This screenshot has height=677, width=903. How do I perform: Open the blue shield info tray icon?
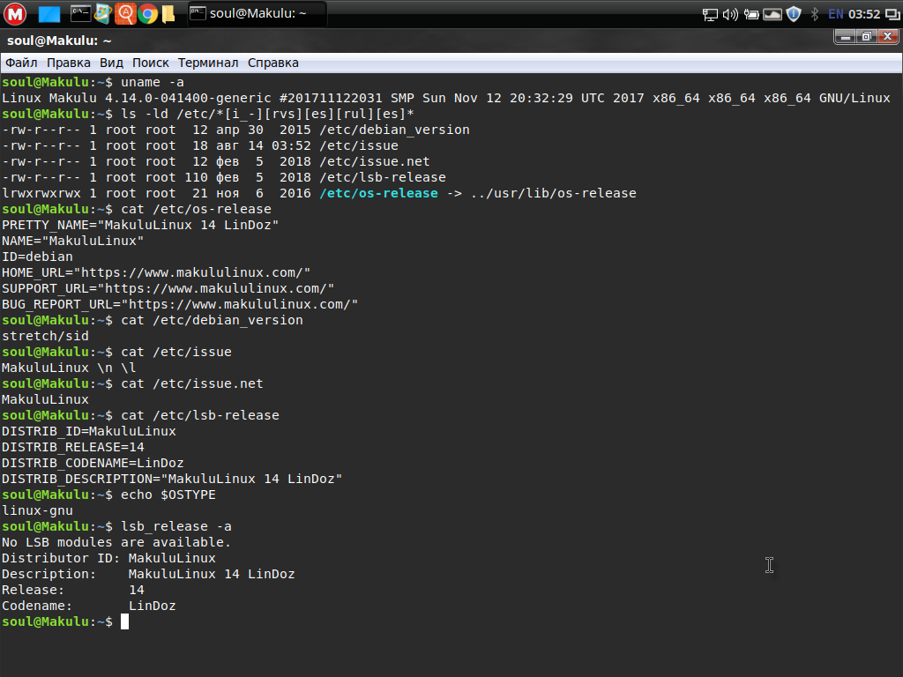(x=794, y=14)
